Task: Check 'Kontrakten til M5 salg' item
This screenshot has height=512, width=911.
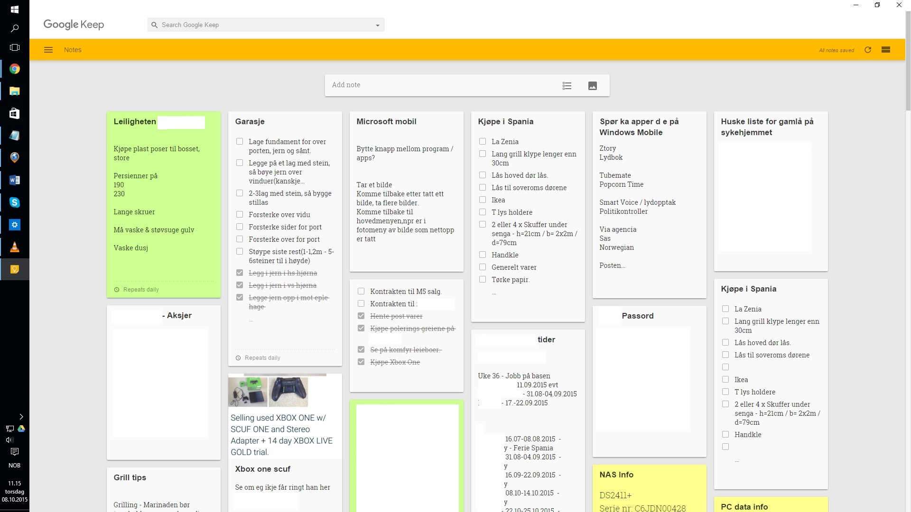Action: coord(361,291)
